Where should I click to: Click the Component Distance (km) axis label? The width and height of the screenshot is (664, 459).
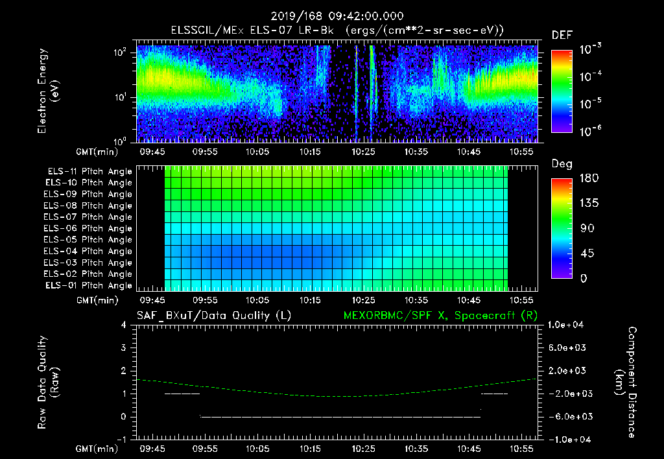[626, 383]
